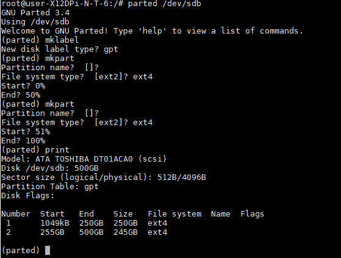
Task: Click 'ext4' file system of partition 2
Action: pyautogui.click(x=157, y=232)
